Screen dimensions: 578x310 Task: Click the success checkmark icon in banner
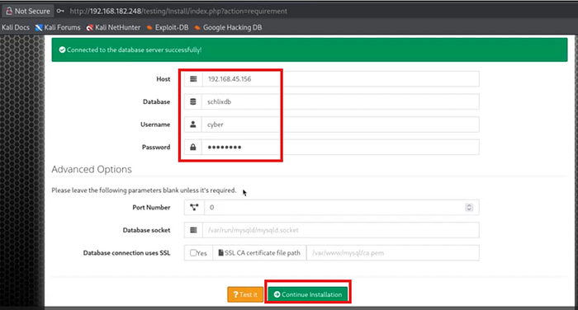pos(62,49)
